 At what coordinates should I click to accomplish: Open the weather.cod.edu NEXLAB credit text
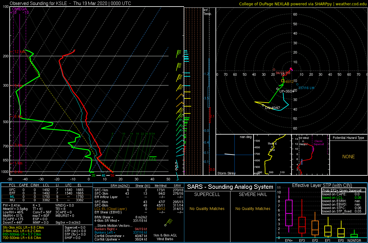pyautogui.click(x=303, y=4)
